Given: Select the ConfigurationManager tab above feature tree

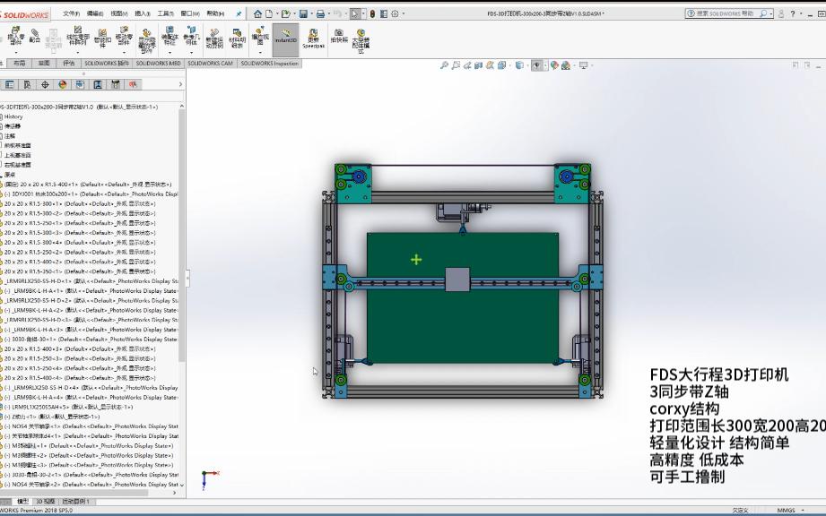Looking at the screenshot, I should (x=44, y=82).
